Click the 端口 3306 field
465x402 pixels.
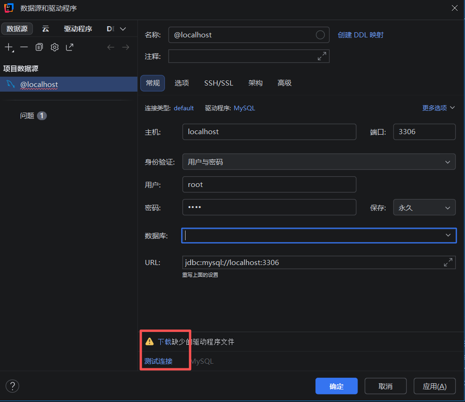424,132
